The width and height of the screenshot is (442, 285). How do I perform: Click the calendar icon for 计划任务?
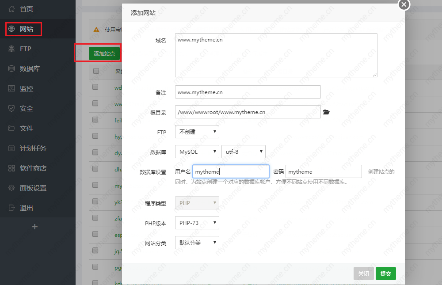[12, 148]
